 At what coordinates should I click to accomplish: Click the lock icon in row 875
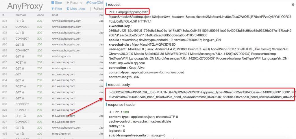[23, 134]
